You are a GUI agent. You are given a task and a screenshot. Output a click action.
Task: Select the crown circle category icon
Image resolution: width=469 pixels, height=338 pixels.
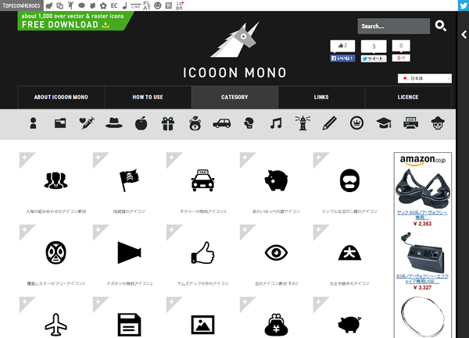[x=356, y=123]
